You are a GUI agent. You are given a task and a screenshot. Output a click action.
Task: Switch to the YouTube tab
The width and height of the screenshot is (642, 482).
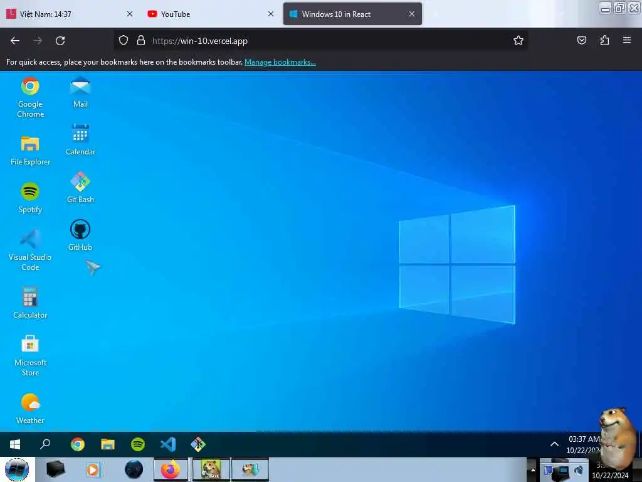point(209,14)
